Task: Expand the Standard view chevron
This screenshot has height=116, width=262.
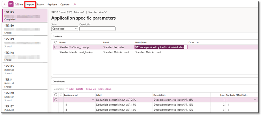Action: tap(106, 12)
